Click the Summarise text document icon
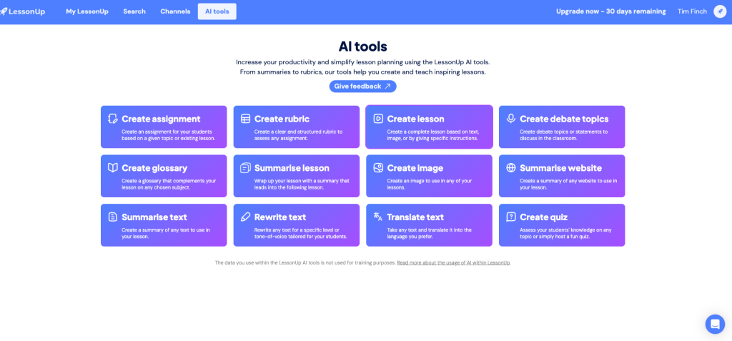 pos(112,217)
